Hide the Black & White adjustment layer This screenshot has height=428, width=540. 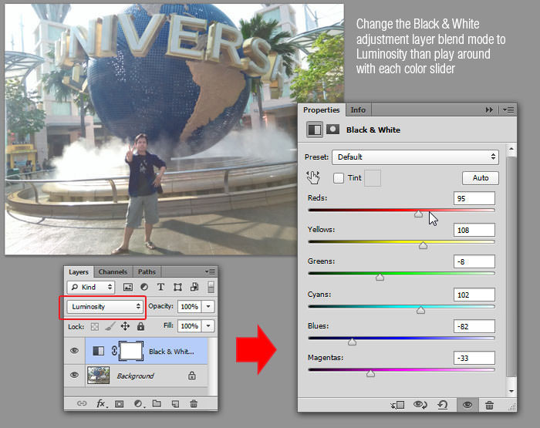[76, 351]
